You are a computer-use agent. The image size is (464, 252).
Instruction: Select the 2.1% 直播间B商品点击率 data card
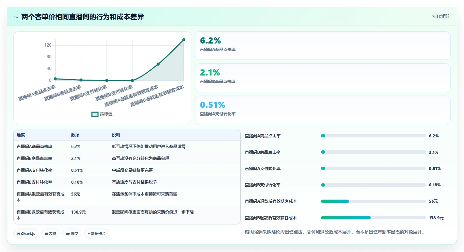[x=323, y=78]
